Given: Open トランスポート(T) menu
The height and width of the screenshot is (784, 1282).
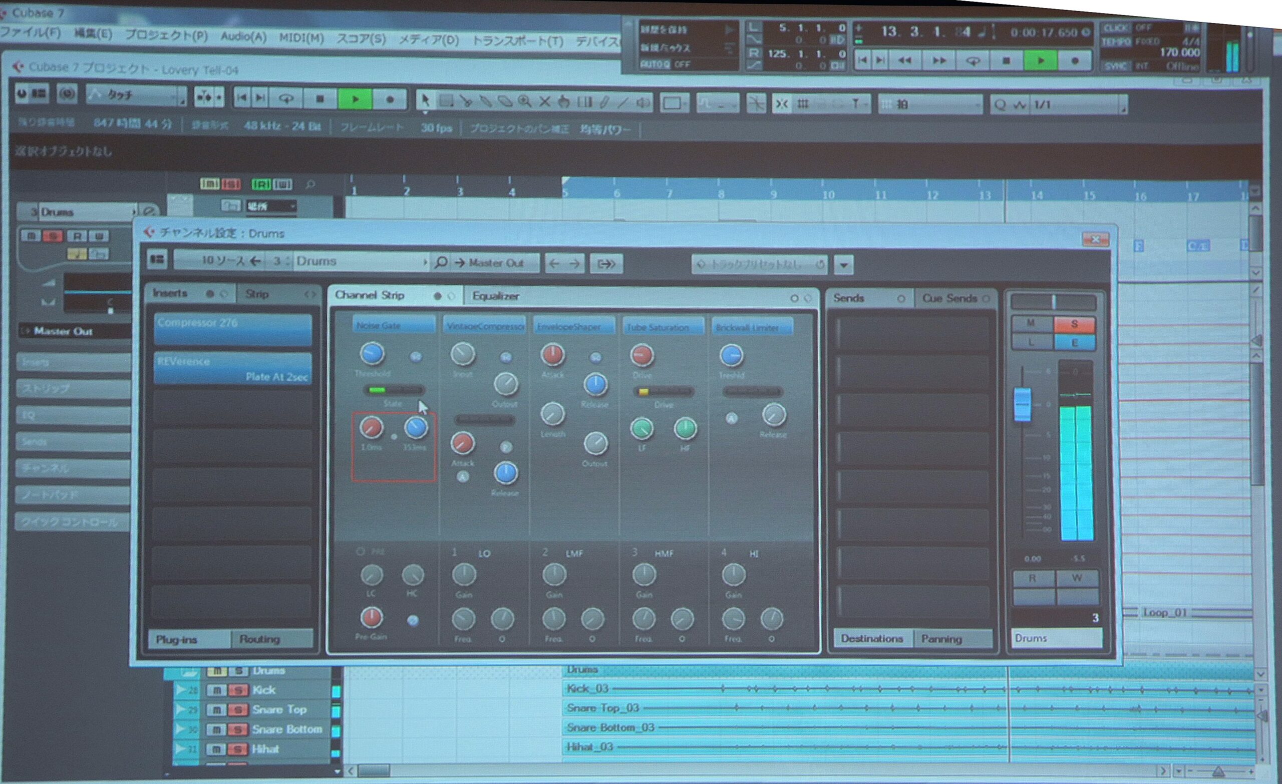Looking at the screenshot, I should [517, 41].
